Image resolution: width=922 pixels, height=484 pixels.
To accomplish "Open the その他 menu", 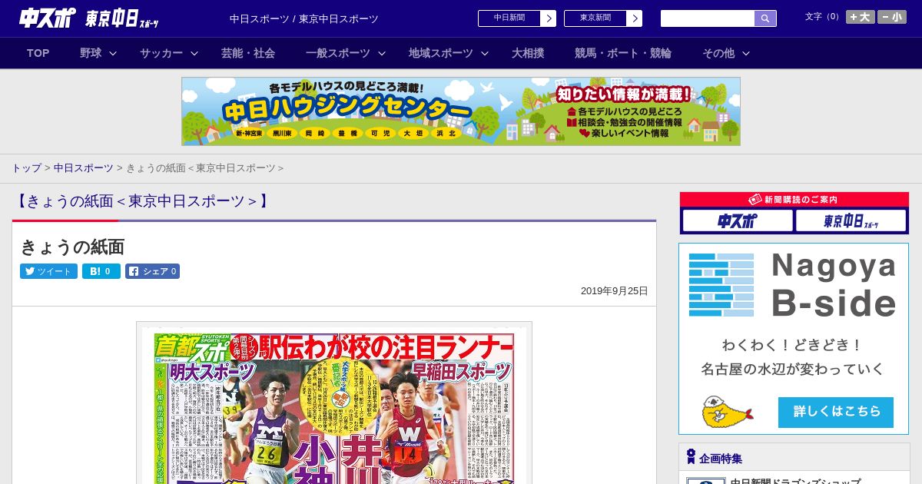I will (718, 53).
